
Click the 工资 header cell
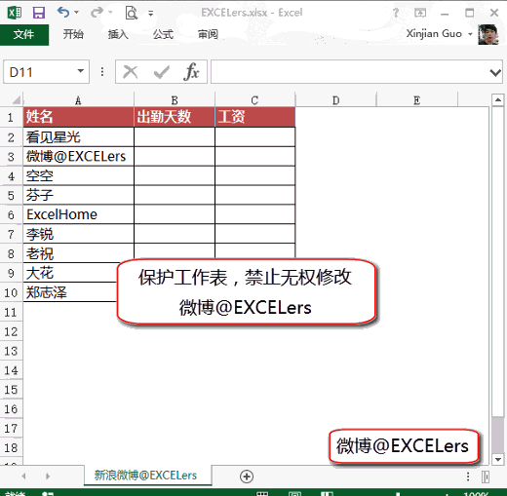255,117
